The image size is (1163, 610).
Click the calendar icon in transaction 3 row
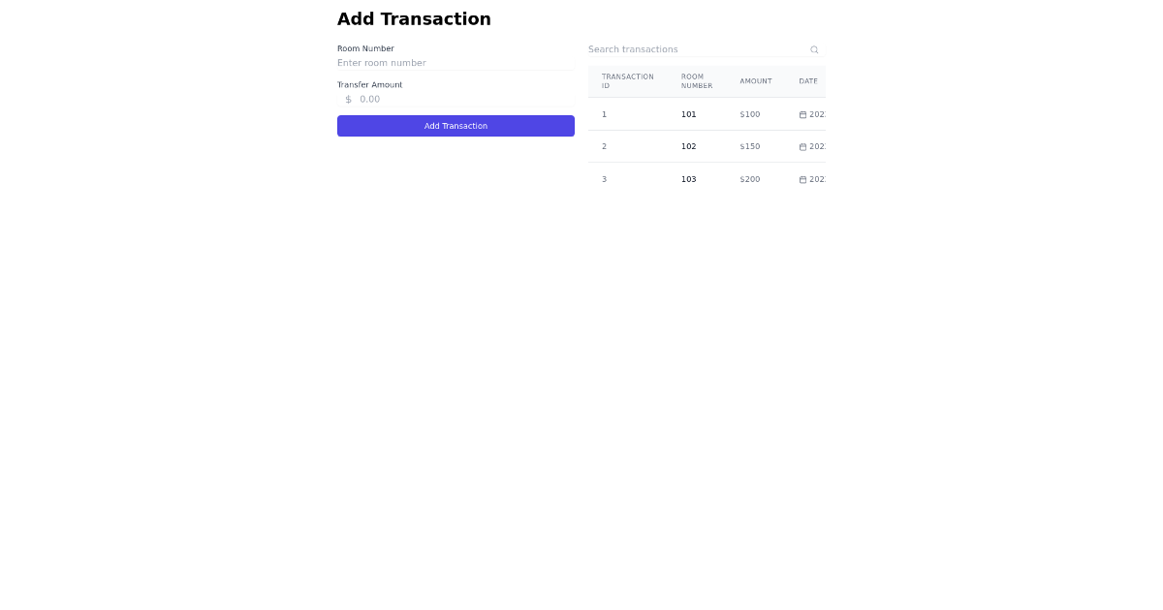pos(802,179)
